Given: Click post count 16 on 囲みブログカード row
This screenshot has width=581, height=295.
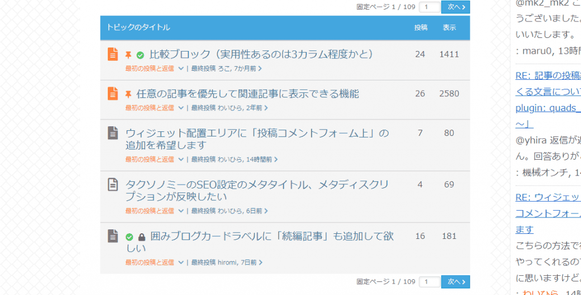Looking at the screenshot, I should pos(420,236).
